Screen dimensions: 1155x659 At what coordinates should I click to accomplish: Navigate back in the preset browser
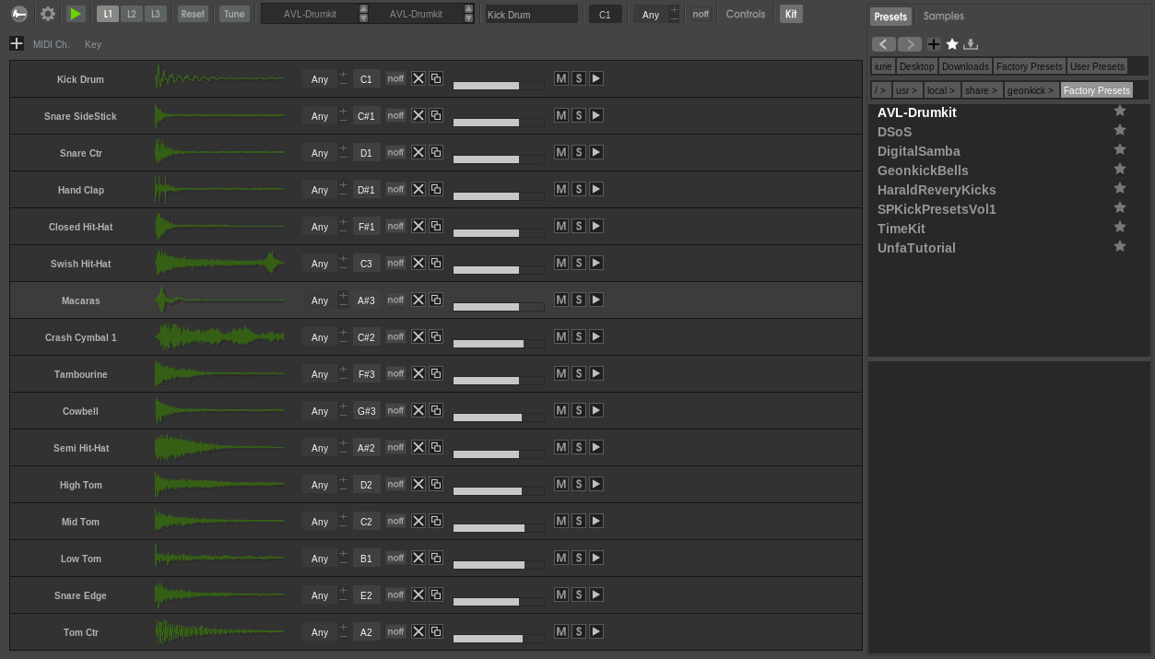[883, 44]
